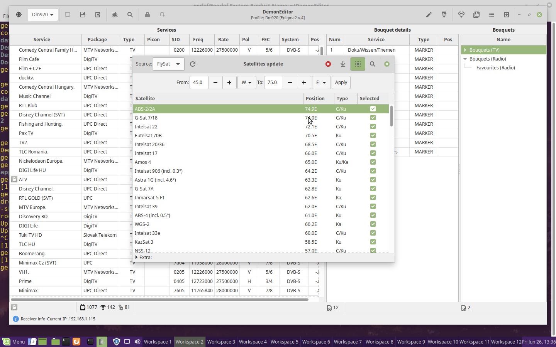The height and width of the screenshot is (347, 556).
Task: Click the lock icon in services status bar
Action: [14, 307]
